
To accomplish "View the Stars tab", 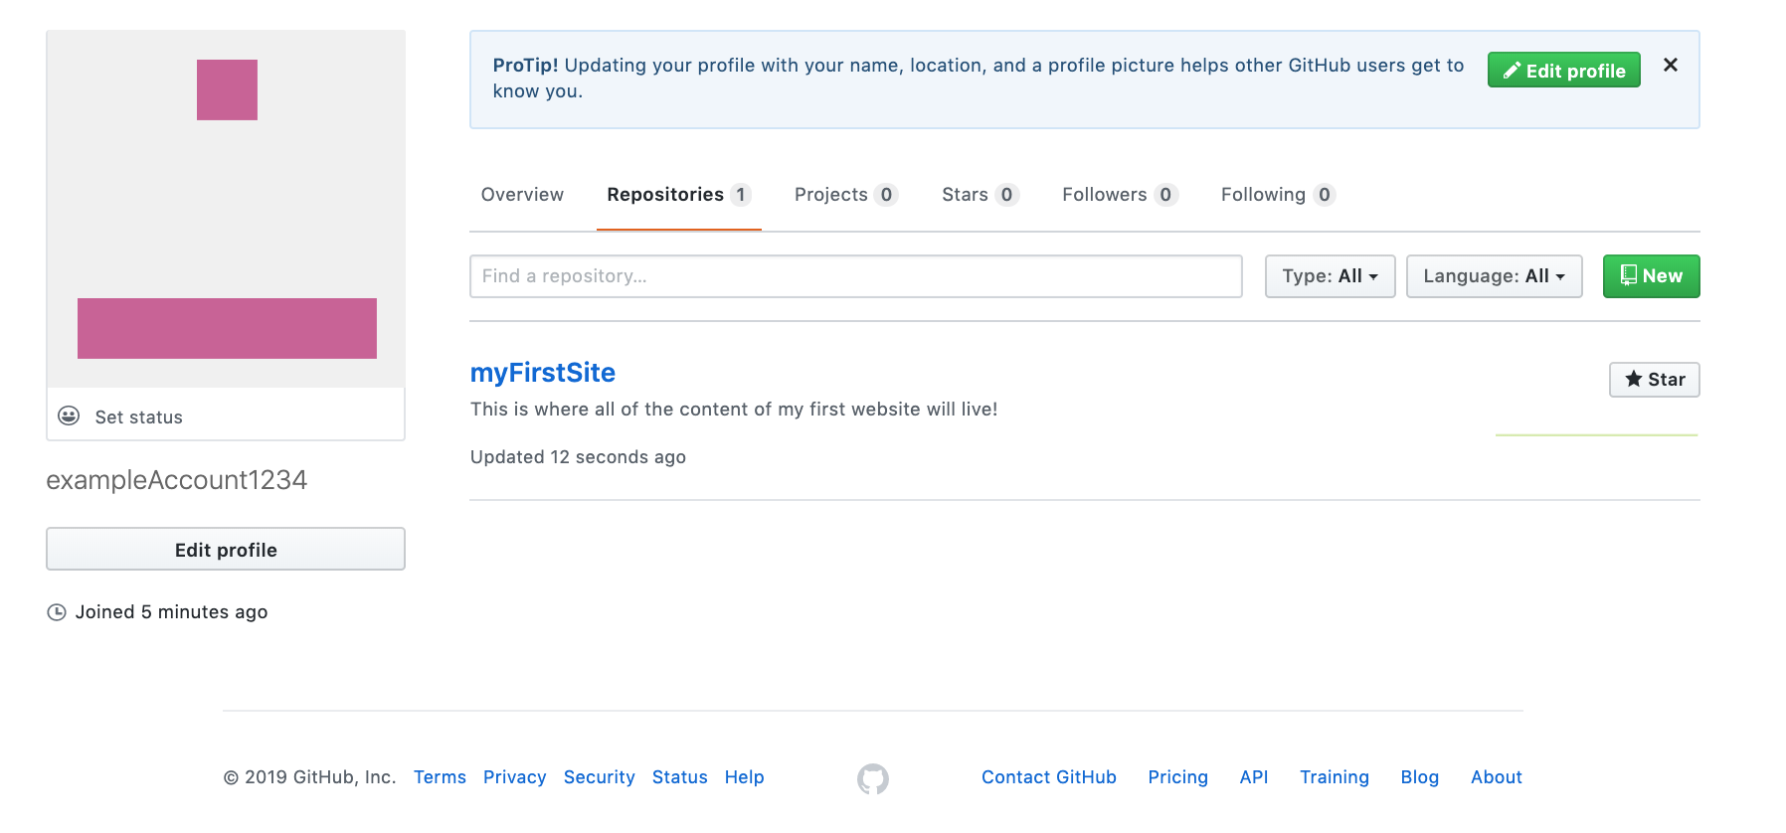I will [x=979, y=195].
